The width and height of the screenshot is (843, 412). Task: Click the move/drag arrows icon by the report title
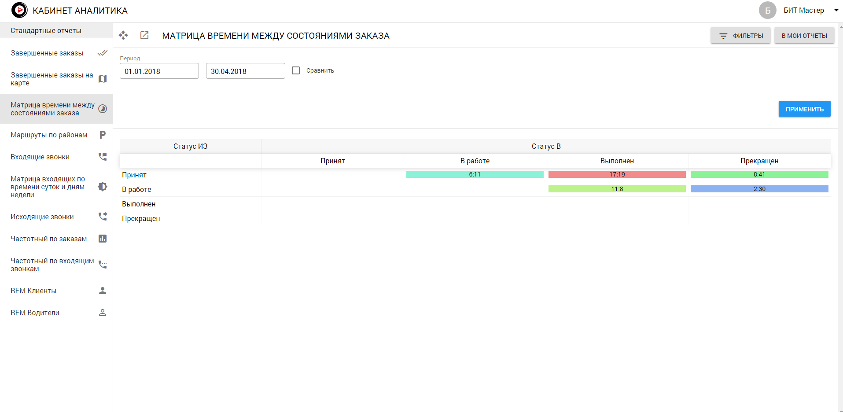123,35
